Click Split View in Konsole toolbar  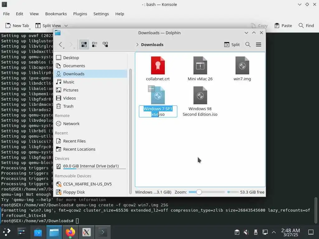point(48,26)
